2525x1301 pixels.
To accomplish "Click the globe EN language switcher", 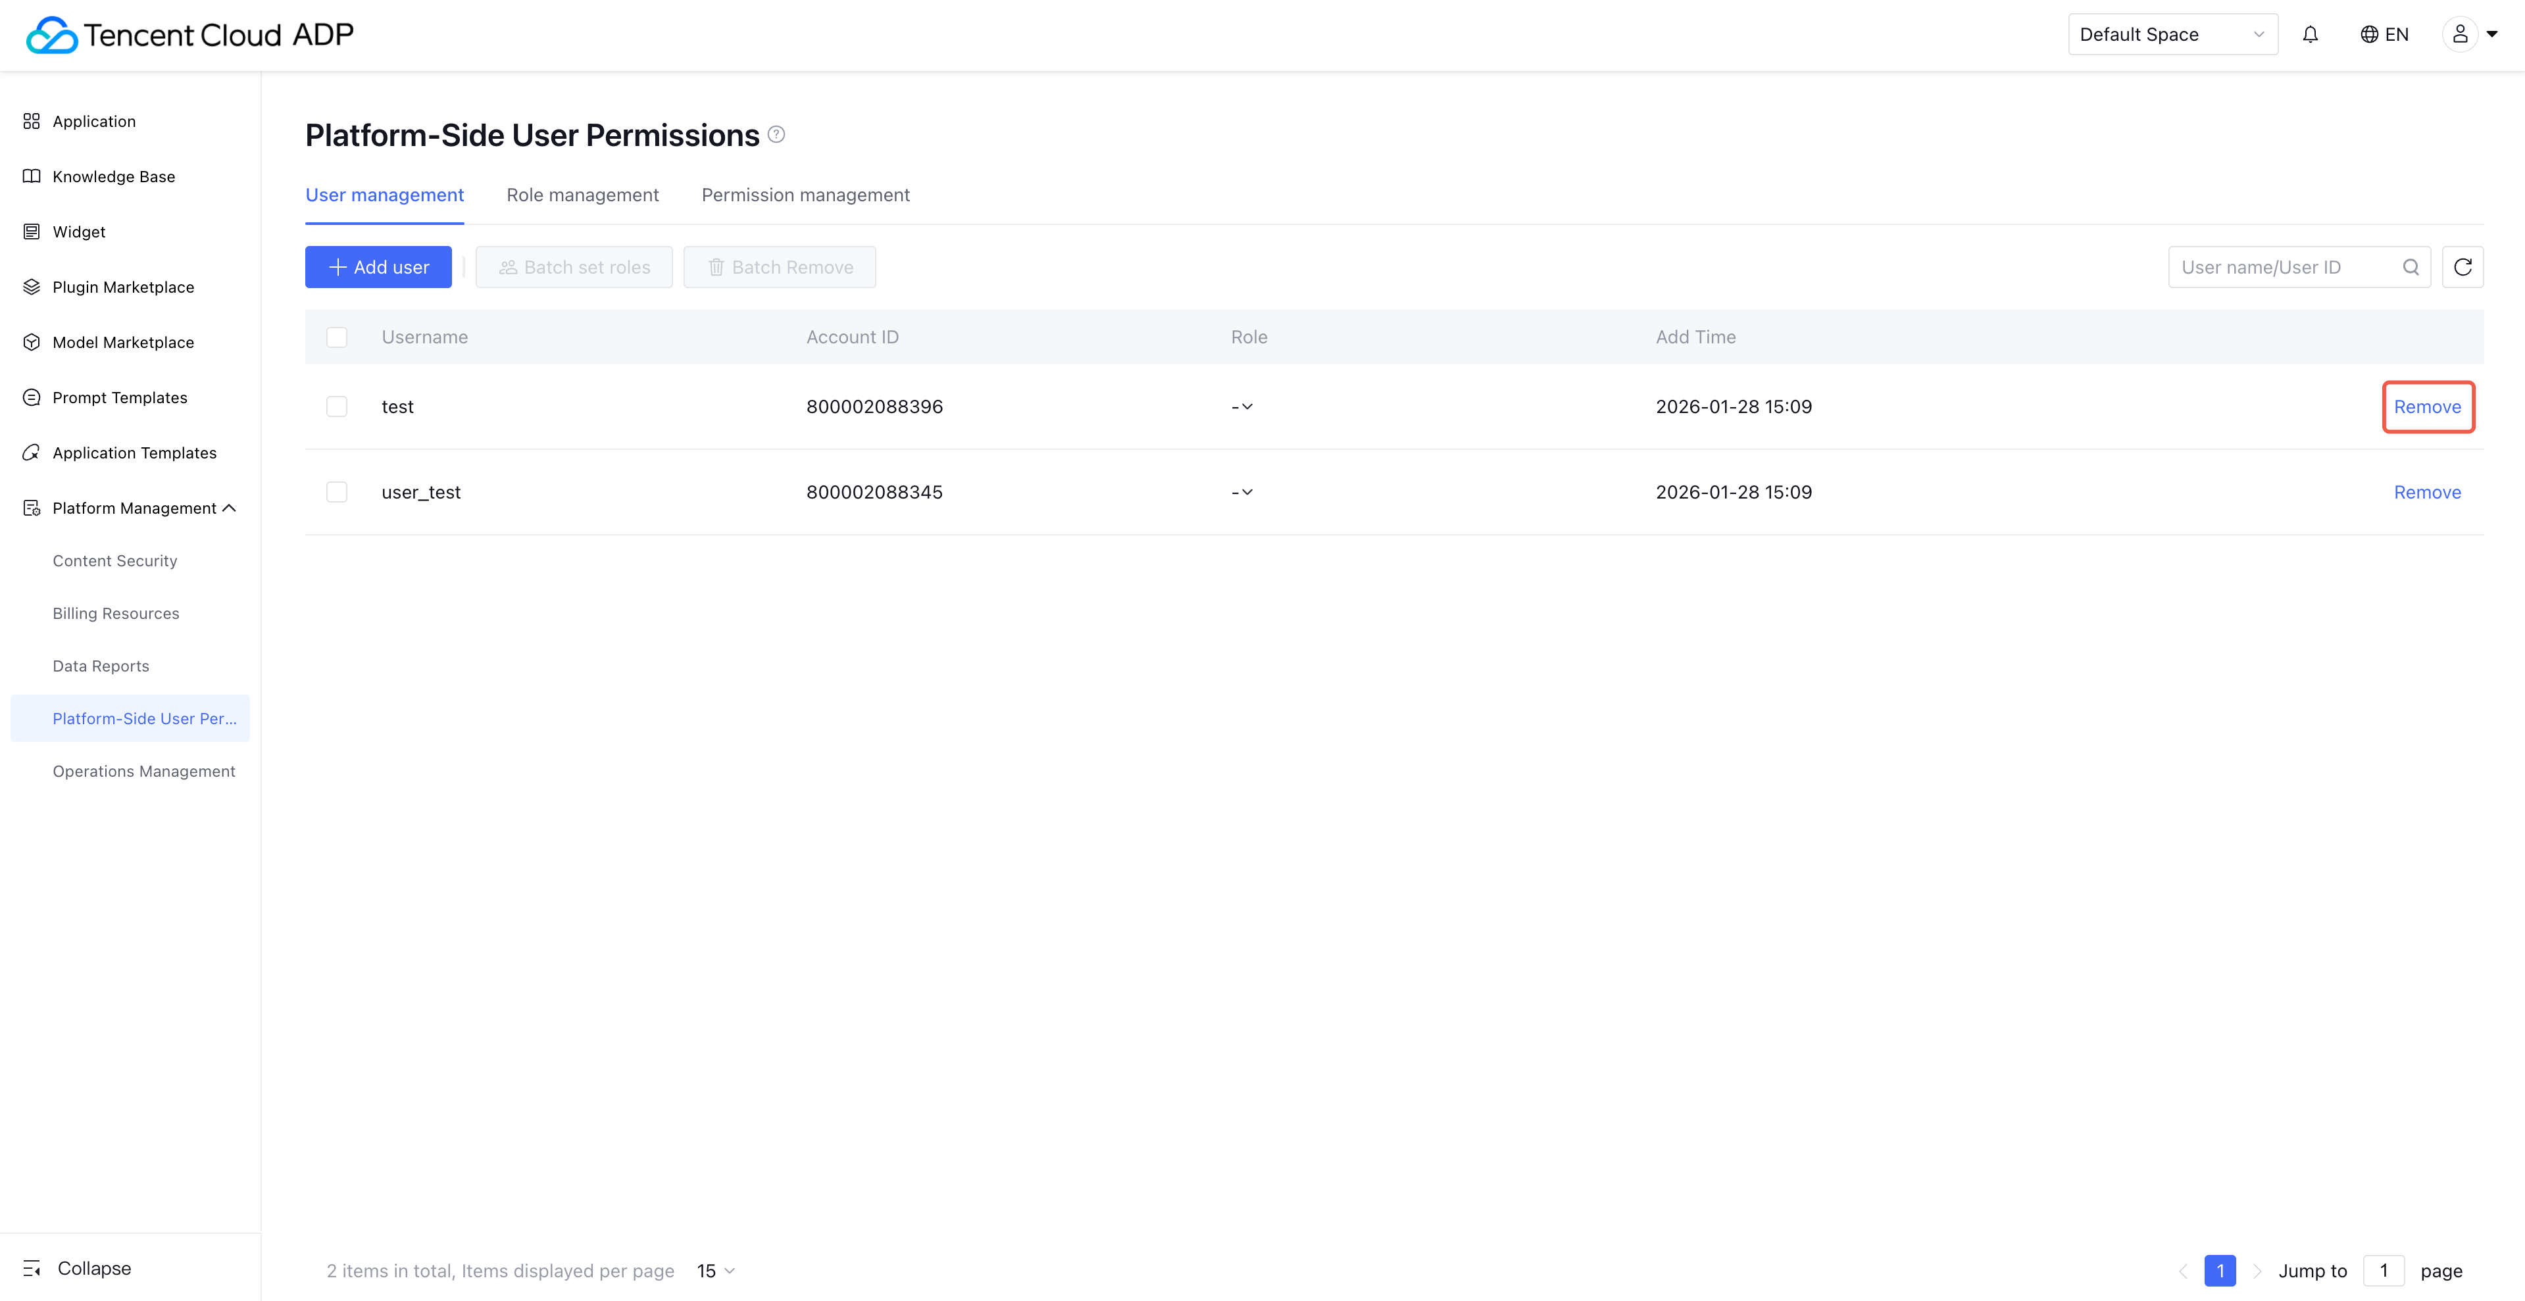I will pyautogui.click(x=2384, y=34).
